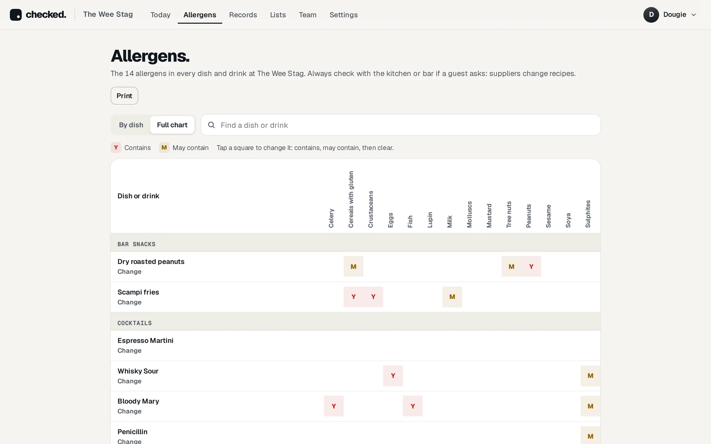
Task: Click the Penicillin dish name
Action: pyautogui.click(x=132, y=432)
